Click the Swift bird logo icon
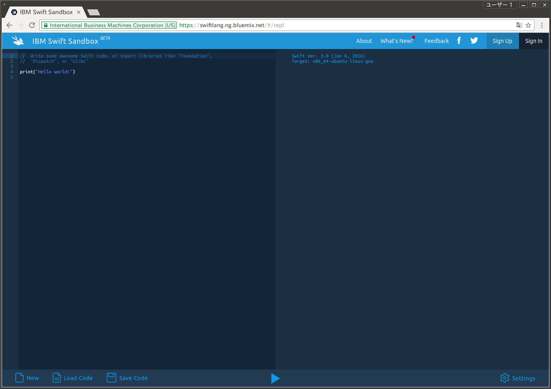Image resolution: width=551 pixels, height=389 pixels. click(18, 41)
